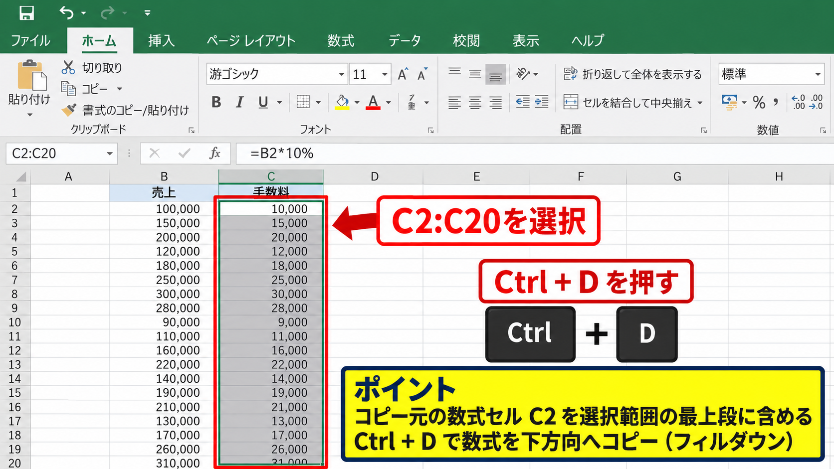Toggle Bold formatting
Screen dimensions: 834x469
[216, 102]
